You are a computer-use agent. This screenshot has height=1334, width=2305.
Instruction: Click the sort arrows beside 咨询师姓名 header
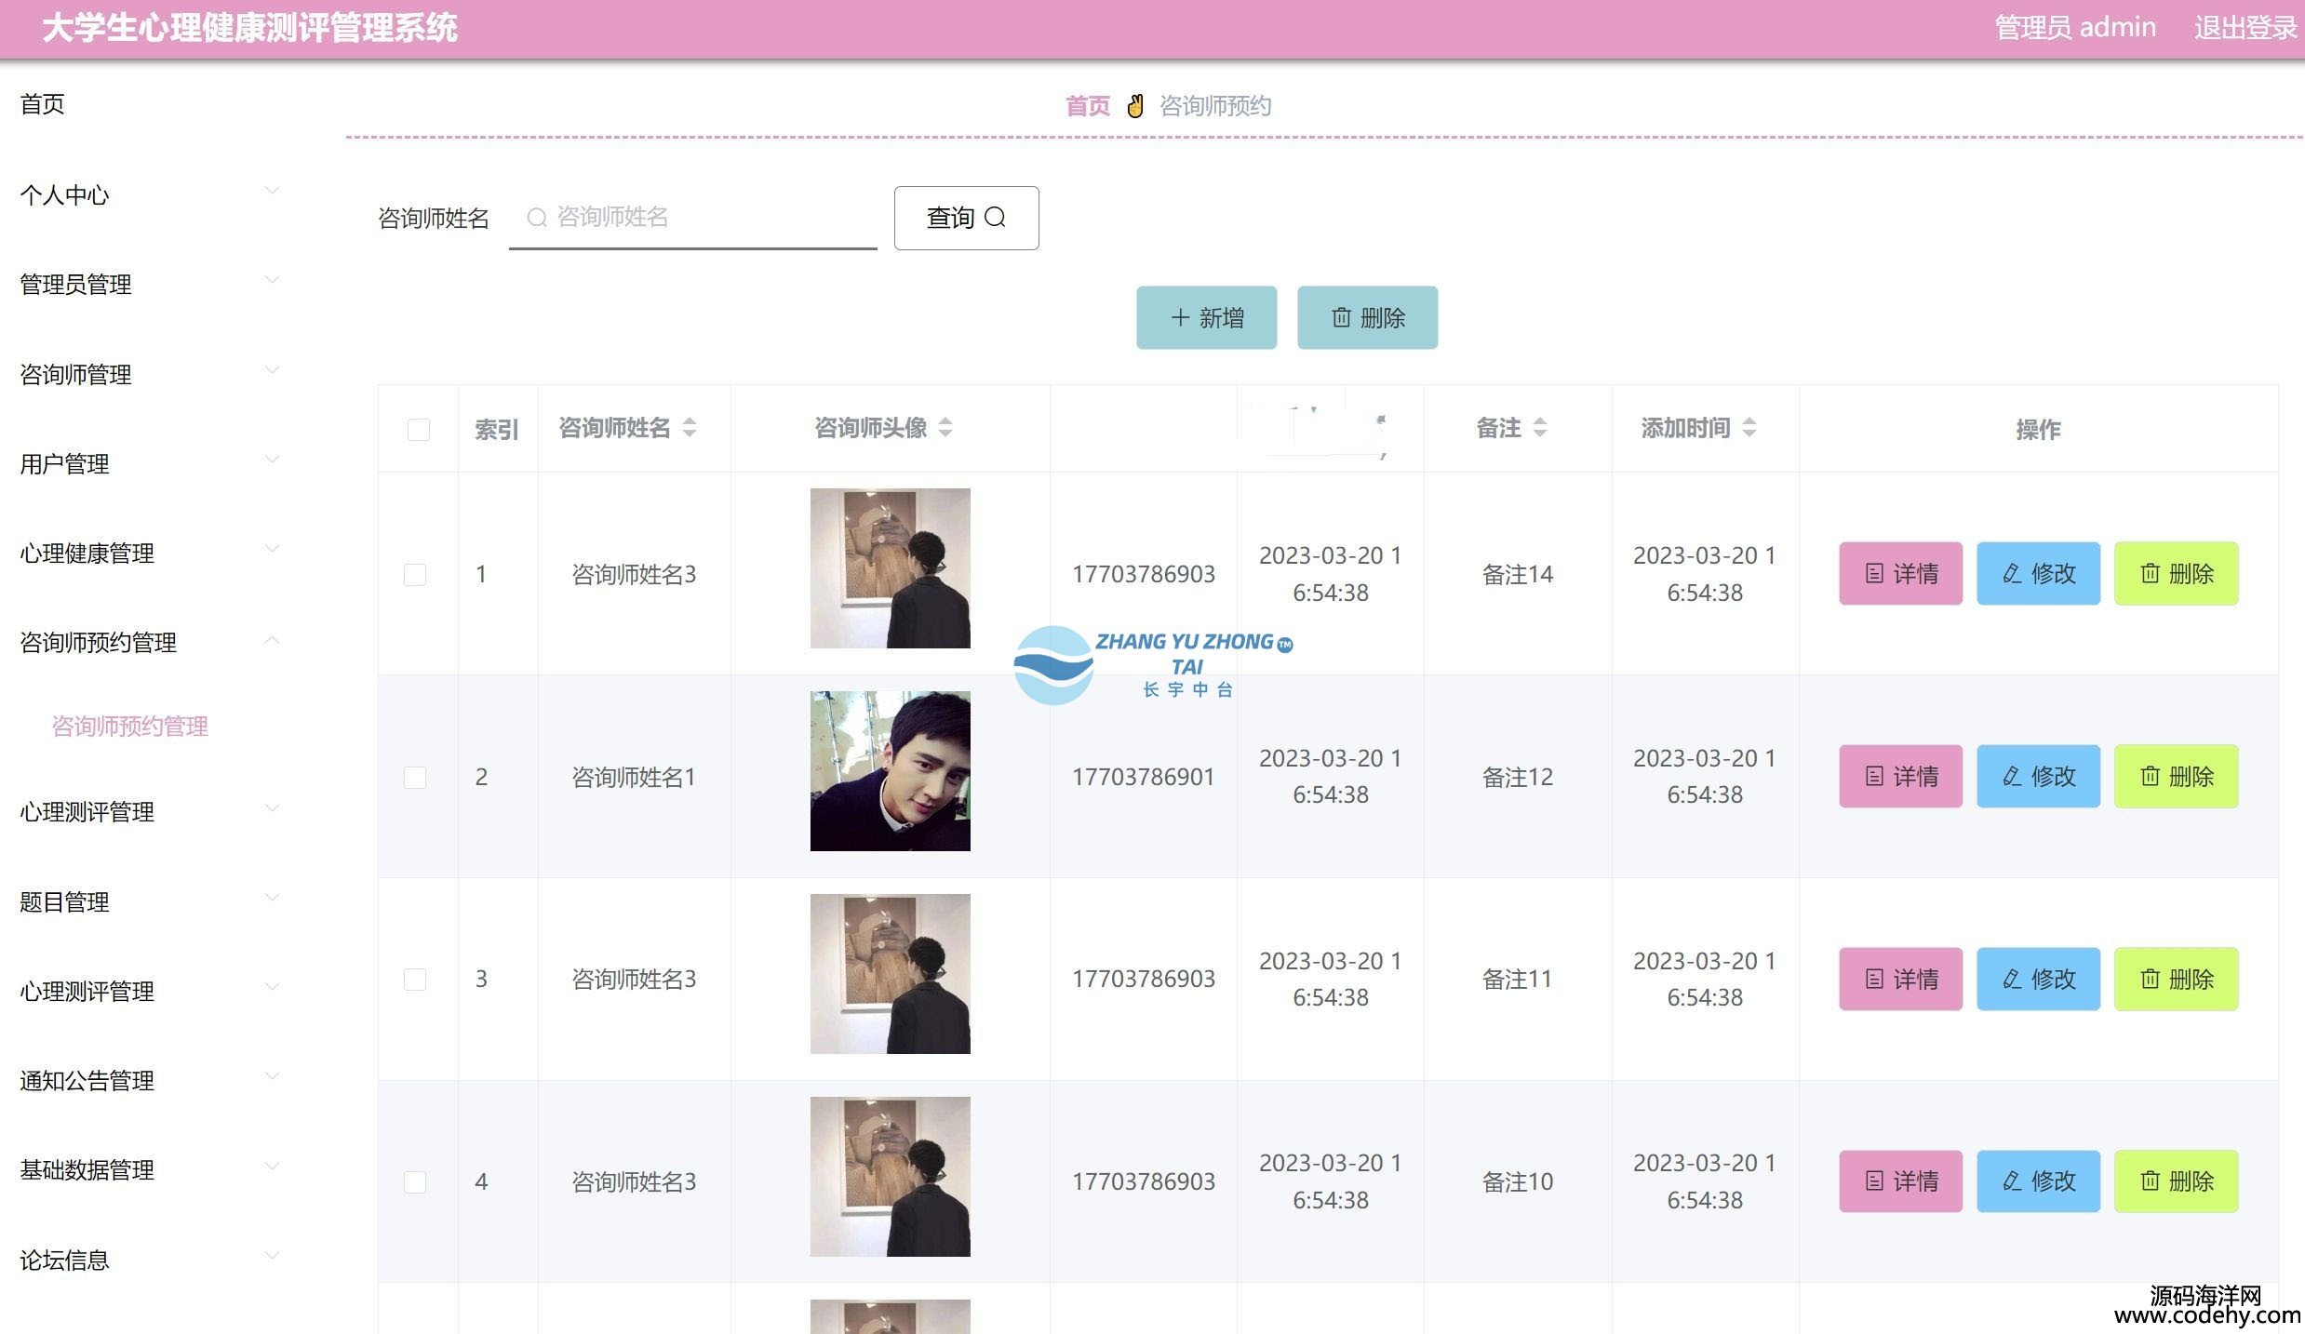tap(690, 428)
